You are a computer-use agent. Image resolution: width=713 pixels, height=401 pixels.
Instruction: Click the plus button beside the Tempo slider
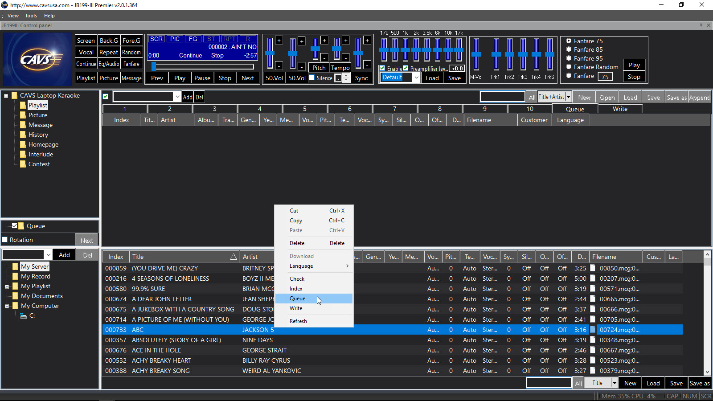[x=346, y=41]
